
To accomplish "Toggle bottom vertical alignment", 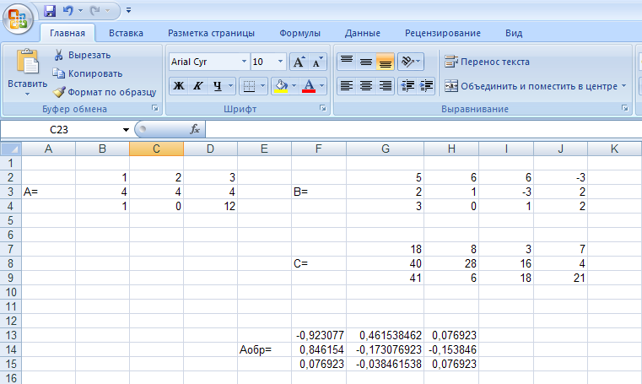I will click(x=385, y=62).
